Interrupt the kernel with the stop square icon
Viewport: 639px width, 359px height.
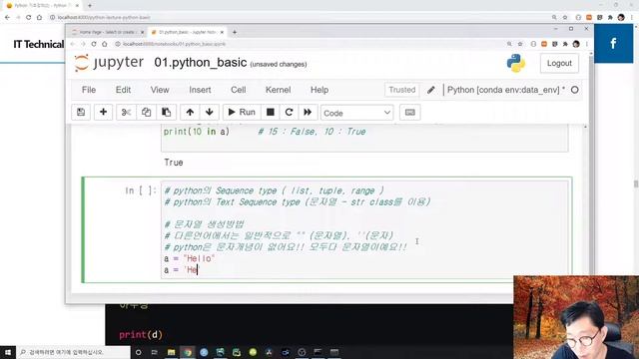click(271, 113)
